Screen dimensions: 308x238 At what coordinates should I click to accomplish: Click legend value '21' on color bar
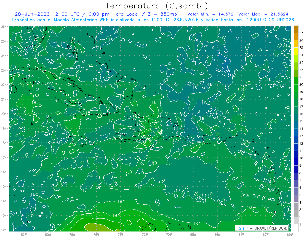[x=301, y=77]
